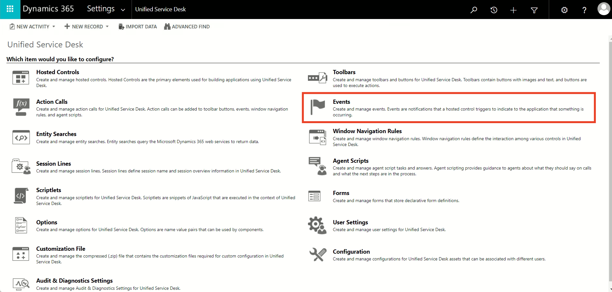Viewport: 612px width, 292px height.
Task: Click Advanced Find in the command bar
Action: [x=187, y=26]
